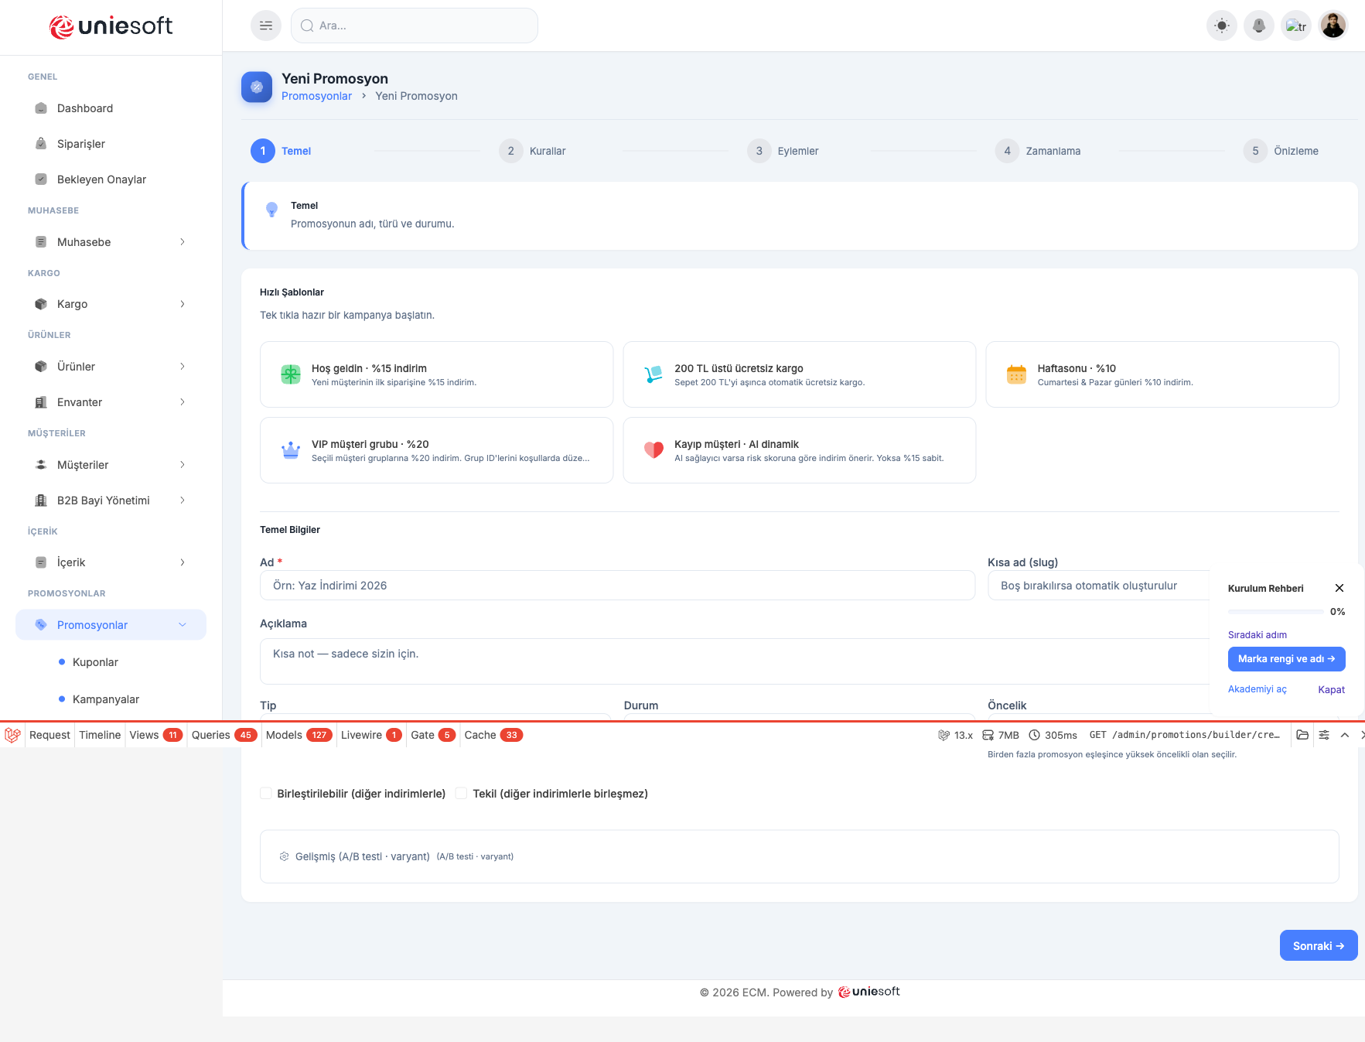
Task: Click the VIP crown icon
Action: [x=291, y=450]
